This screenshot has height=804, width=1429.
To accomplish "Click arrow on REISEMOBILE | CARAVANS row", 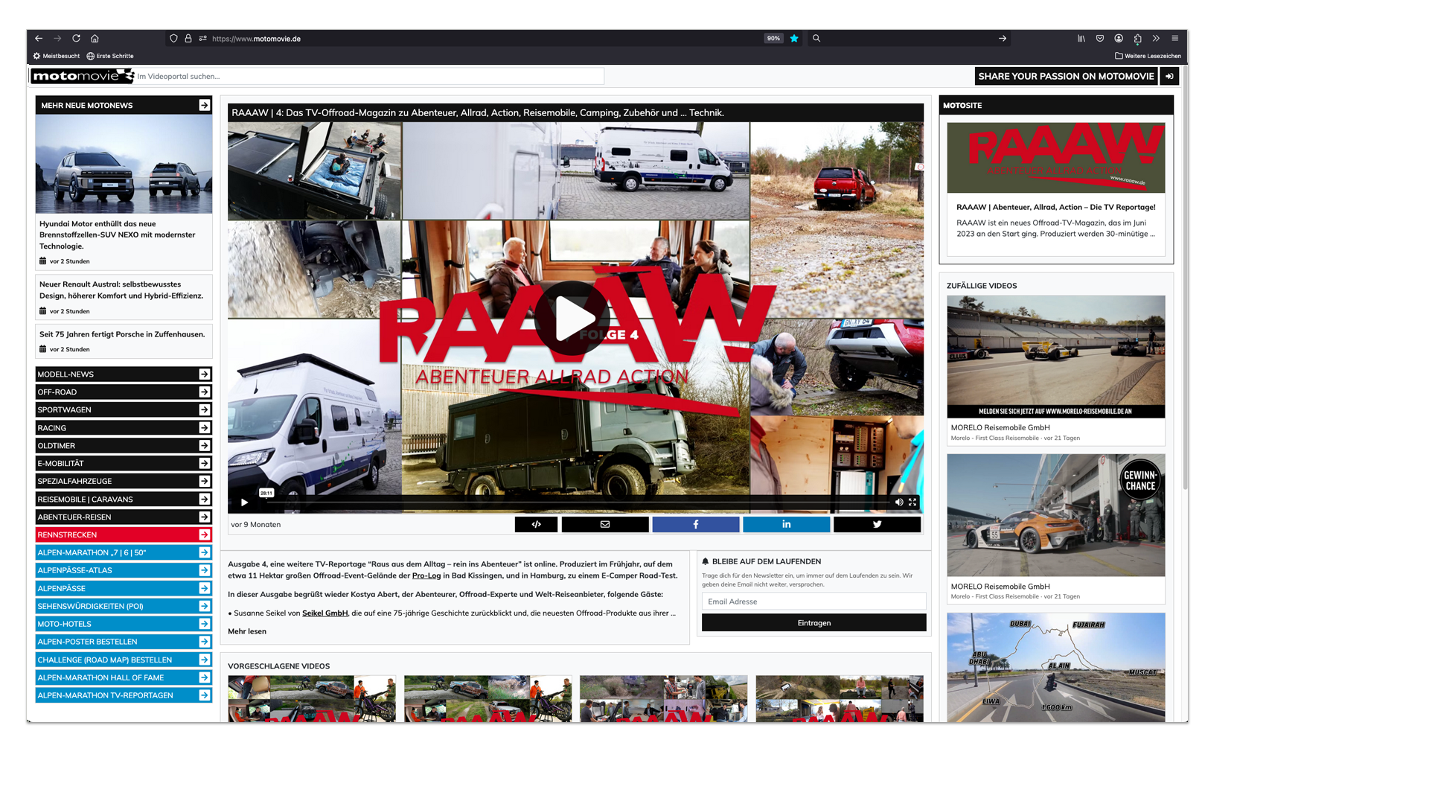I will coord(205,500).
